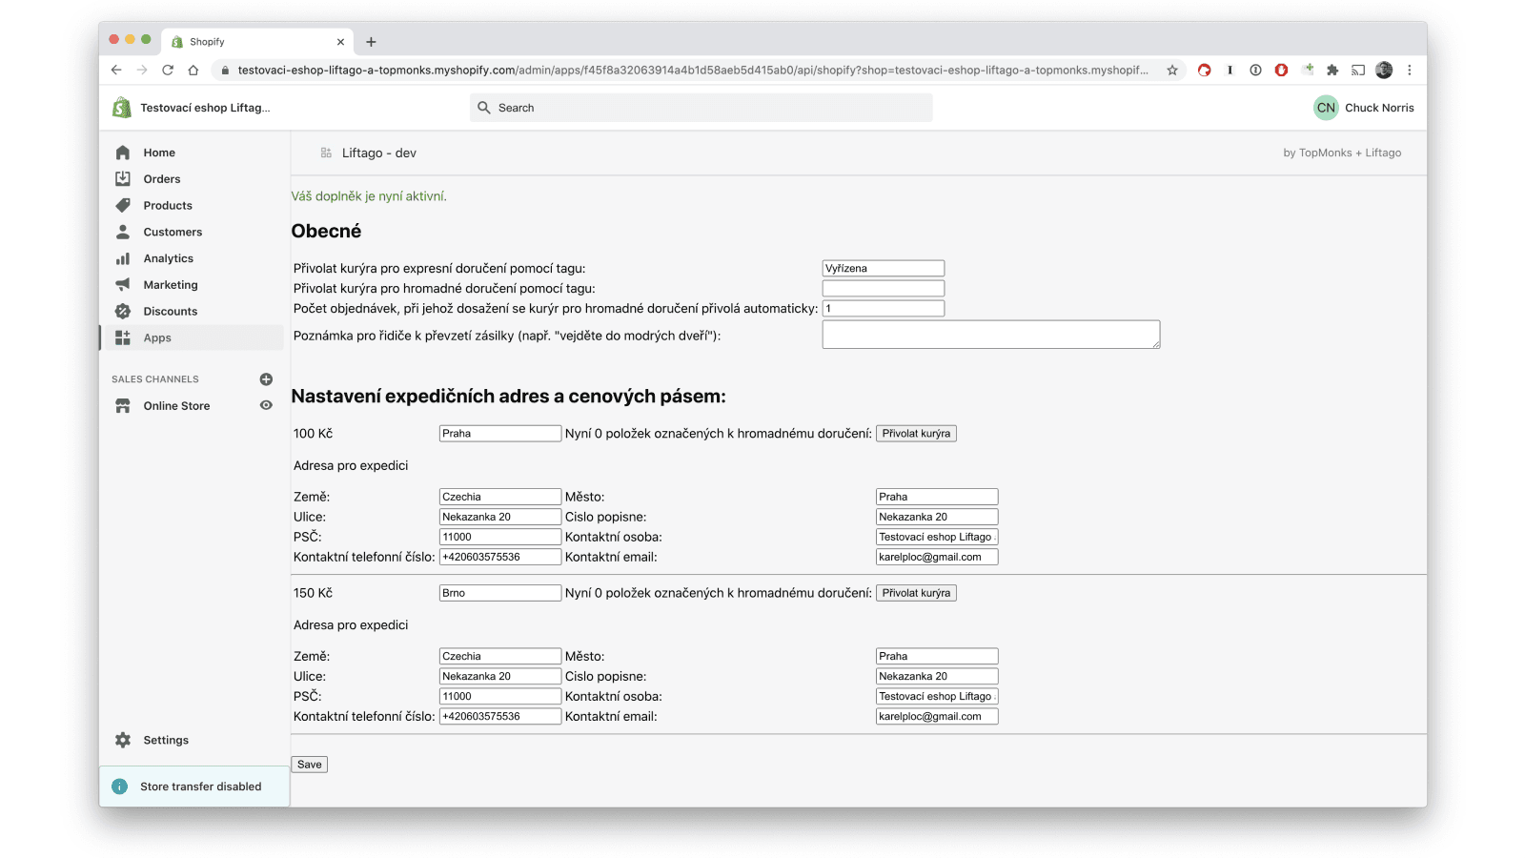
Task: Open Orders in the sidebar
Action: [x=161, y=179]
